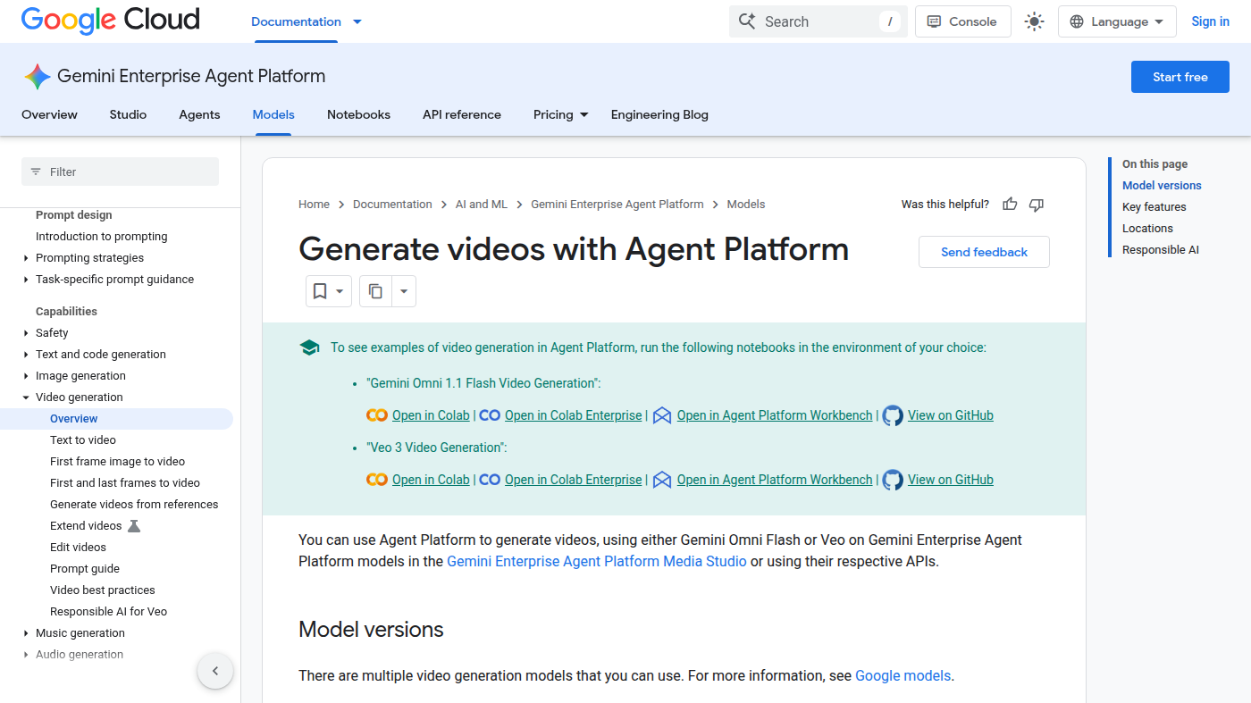Open Gemini Omni notebook in Colab
The height and width of the screenshot is (703, 1251).
[x=431, y=415]
